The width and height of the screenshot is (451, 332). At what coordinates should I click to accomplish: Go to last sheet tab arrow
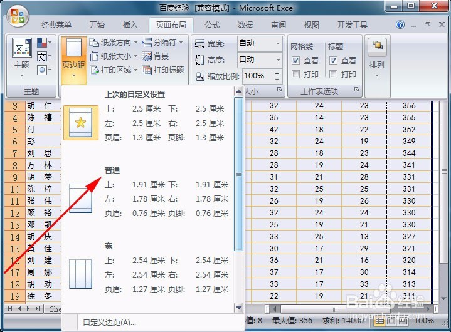click(x=38, y=309)
